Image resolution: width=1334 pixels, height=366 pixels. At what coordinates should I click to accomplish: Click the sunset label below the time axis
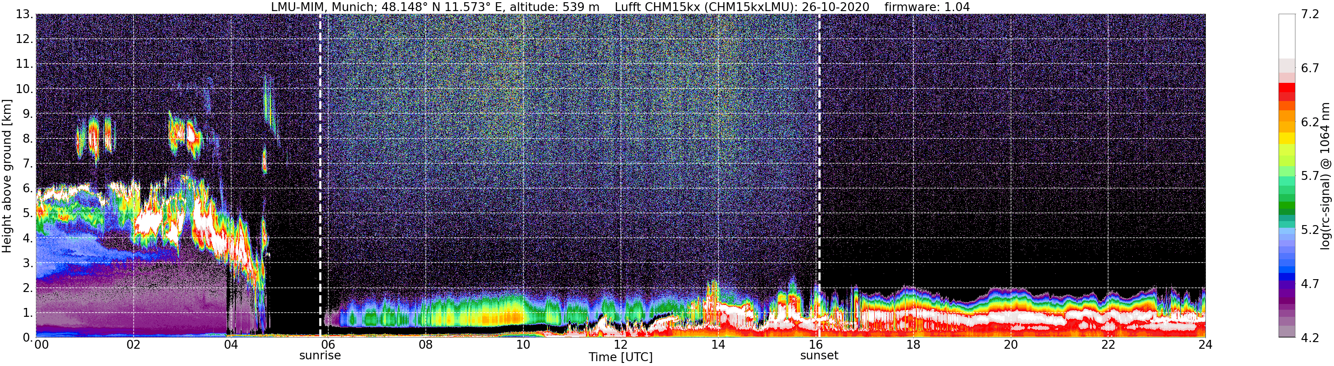[819, 356]
